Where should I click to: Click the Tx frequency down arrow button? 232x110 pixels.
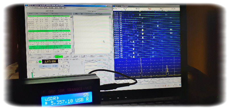click(67, 66)
